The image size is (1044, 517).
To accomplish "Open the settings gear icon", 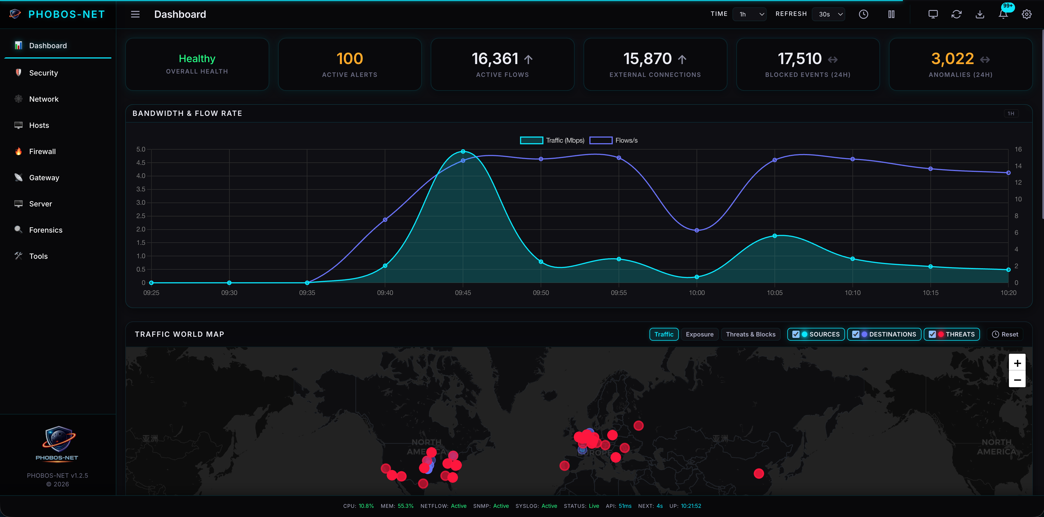I will (1026, 14).
